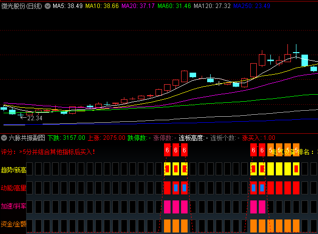Viewport: 318px width, 234px height.
Task: Click the 连板个数 label
Action: pos(223,138)
